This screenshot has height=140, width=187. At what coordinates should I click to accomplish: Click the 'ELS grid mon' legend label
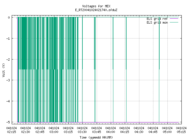[x=157, y=22]
